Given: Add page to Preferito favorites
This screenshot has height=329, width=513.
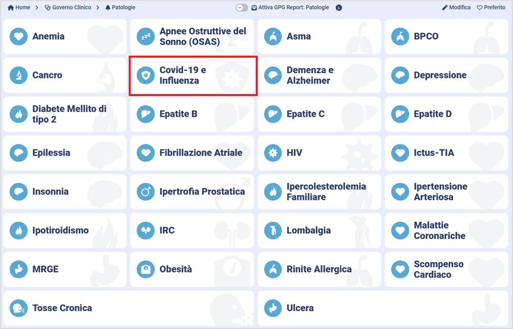Looking at the screenshot, I should [x=491, y=8].
